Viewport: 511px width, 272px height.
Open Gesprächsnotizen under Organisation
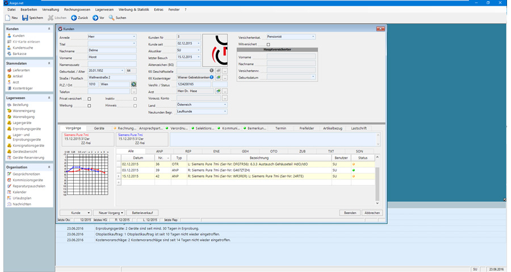(x=26, y=174)
